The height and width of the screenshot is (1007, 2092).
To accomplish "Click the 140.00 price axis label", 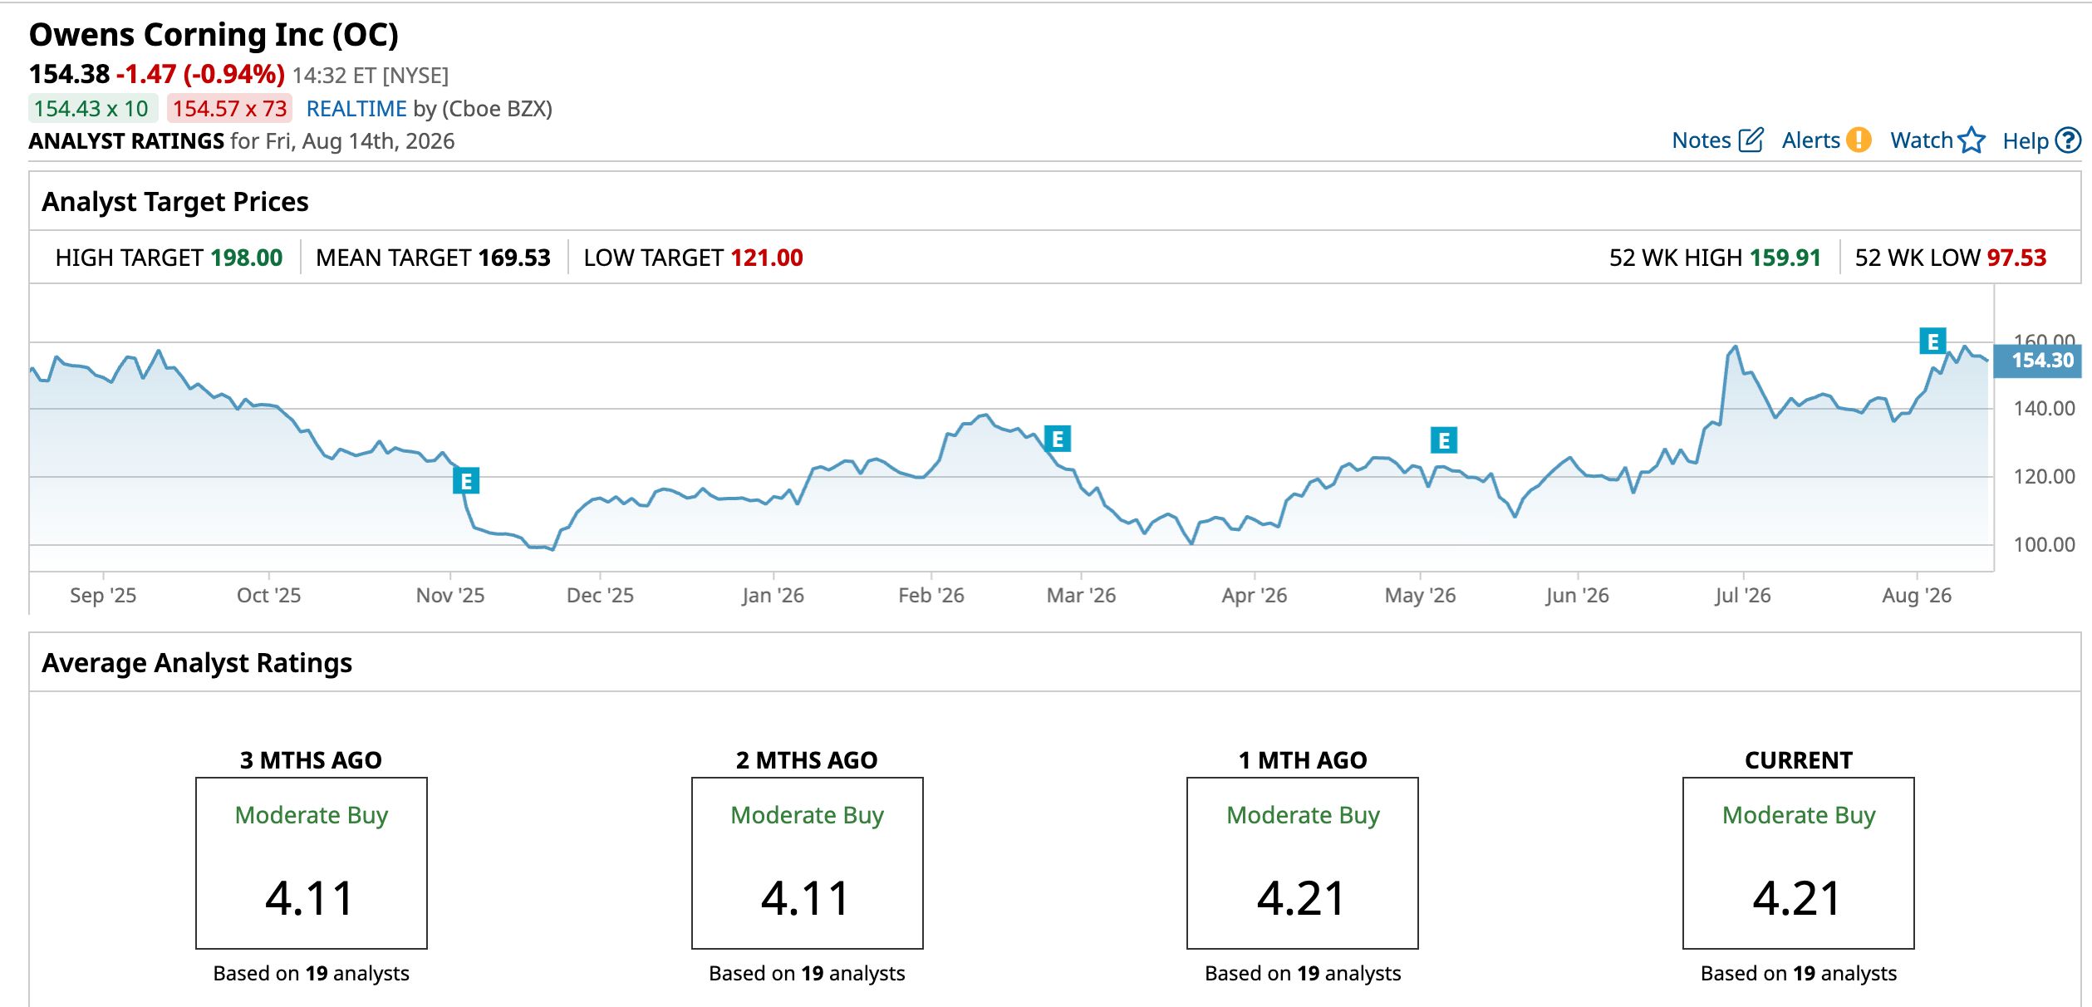I will (2044, 409).
